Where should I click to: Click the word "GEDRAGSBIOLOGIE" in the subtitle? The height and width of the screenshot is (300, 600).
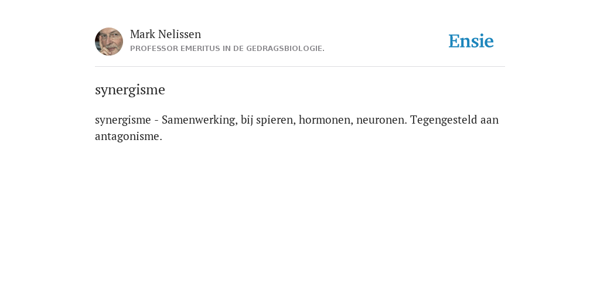[284, 49]
